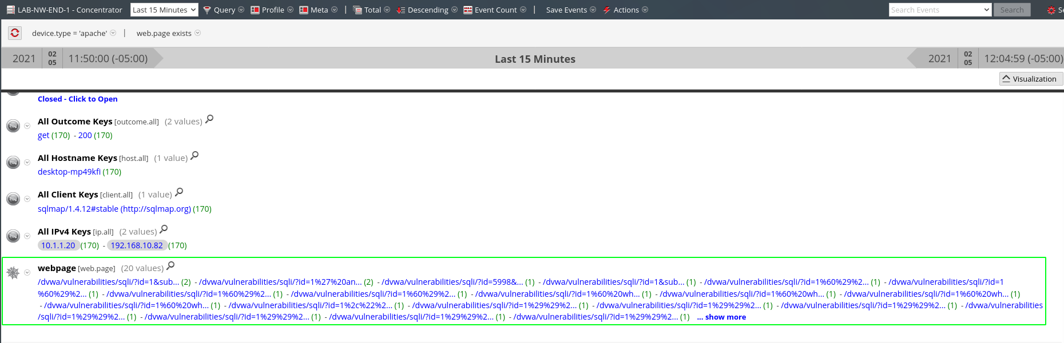This screenshot has width=1064, height=343.
Task: Drill into IP address 10.1.1.20
Action: pos(58,245)
